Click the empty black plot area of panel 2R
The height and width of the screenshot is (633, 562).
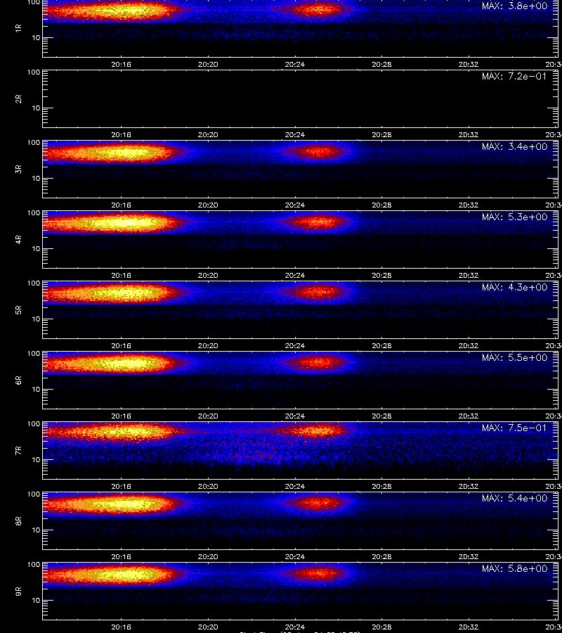tap(301, 99)
